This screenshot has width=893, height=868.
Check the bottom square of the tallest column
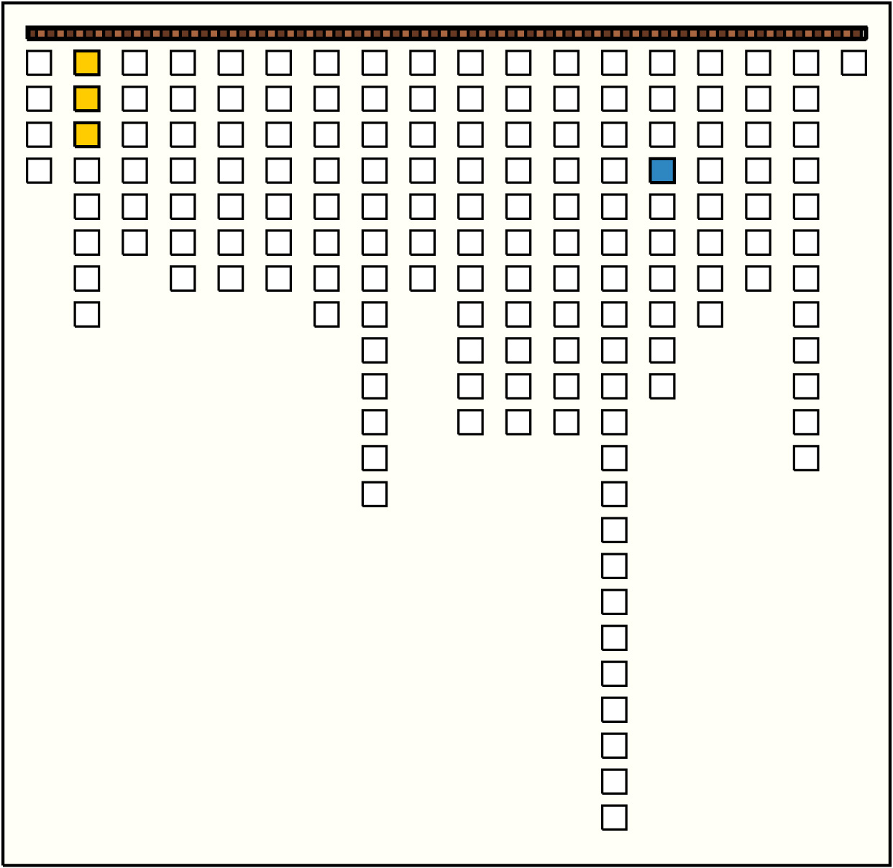614,818
